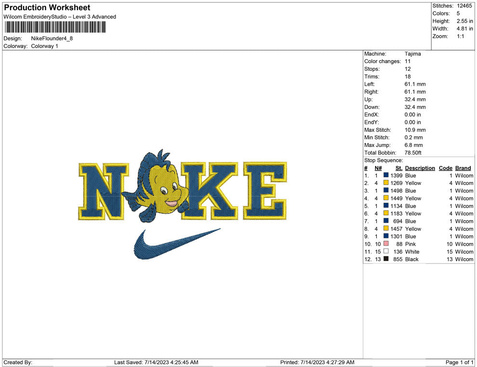477x367 pixels.
Task: Click the Machine value 'Tajima'
Action: [412, 53]
